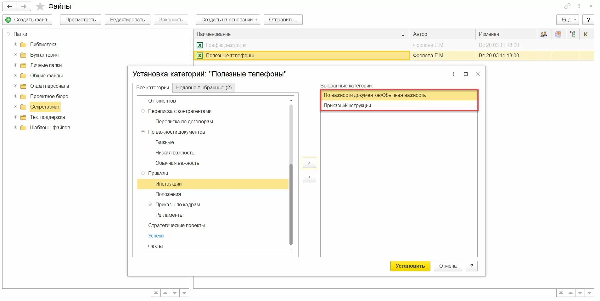Screen dimensions: 600x301
Task: Go forward with the right arrow button
Action: pos(24,6)
